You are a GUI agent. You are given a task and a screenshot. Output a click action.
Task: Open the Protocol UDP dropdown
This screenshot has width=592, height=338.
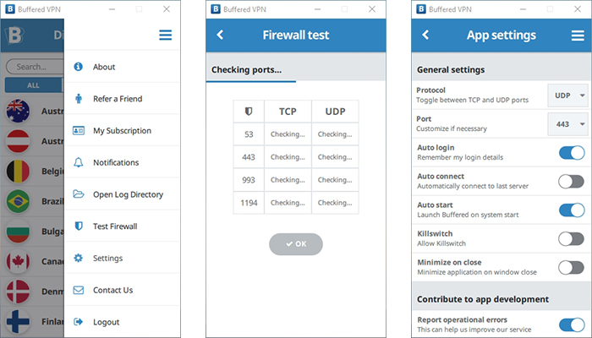coord(567,95)
